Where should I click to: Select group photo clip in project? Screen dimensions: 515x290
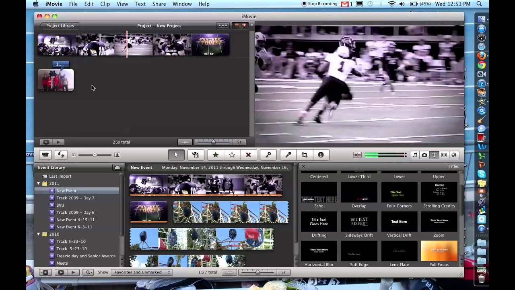(56, 80)
